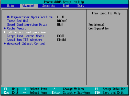This screenshot has width=130, height=96.
Task: Open Advanced Chipset Control submenu
Action: 26,43
